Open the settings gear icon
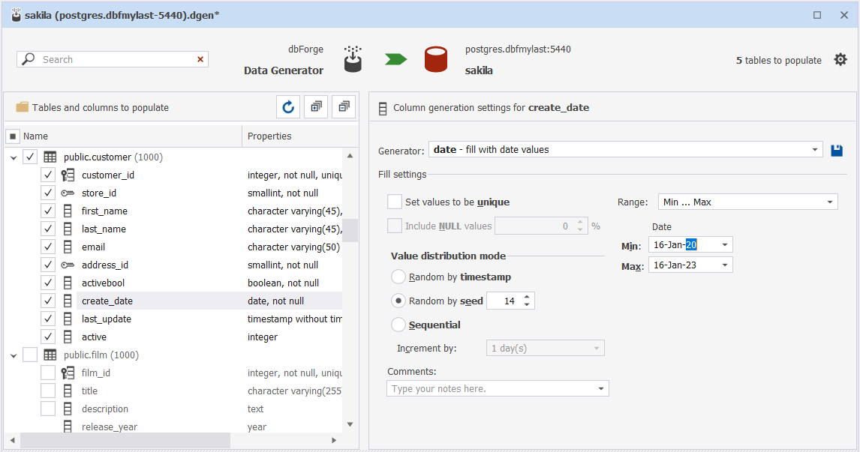This screenshot has width=860, height=452. (840, 60)
